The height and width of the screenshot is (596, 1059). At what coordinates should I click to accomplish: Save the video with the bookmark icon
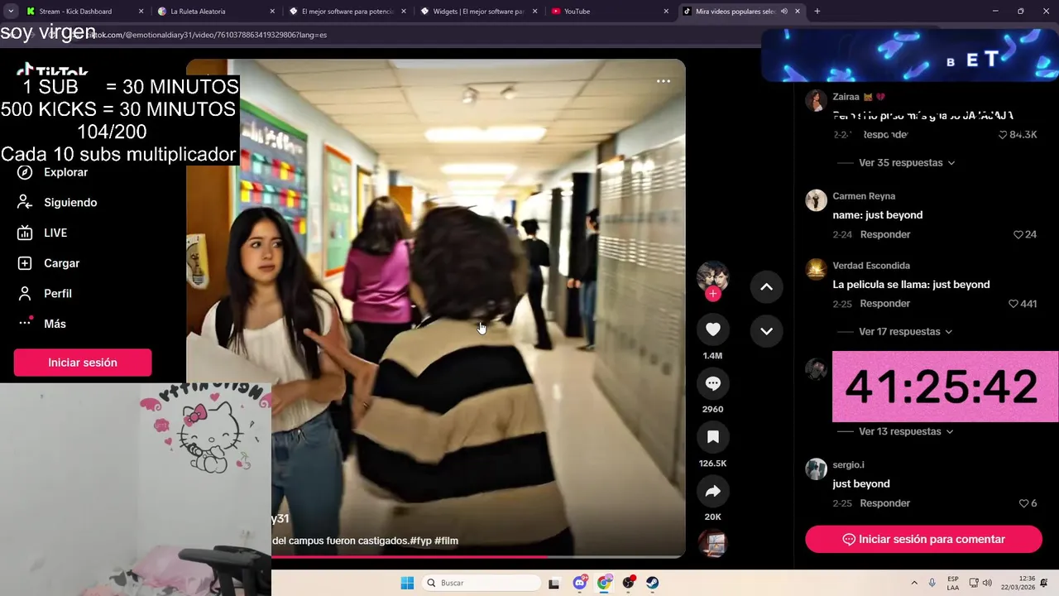tap(712, 437)
